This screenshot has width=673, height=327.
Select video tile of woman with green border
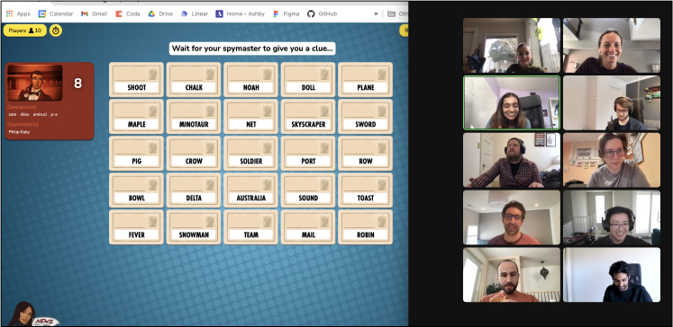(512, 102)
